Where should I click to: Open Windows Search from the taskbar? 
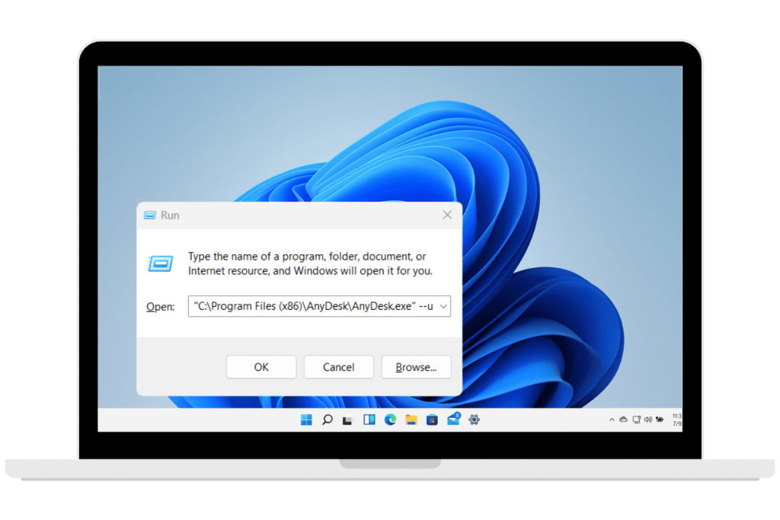pos(328,419)
